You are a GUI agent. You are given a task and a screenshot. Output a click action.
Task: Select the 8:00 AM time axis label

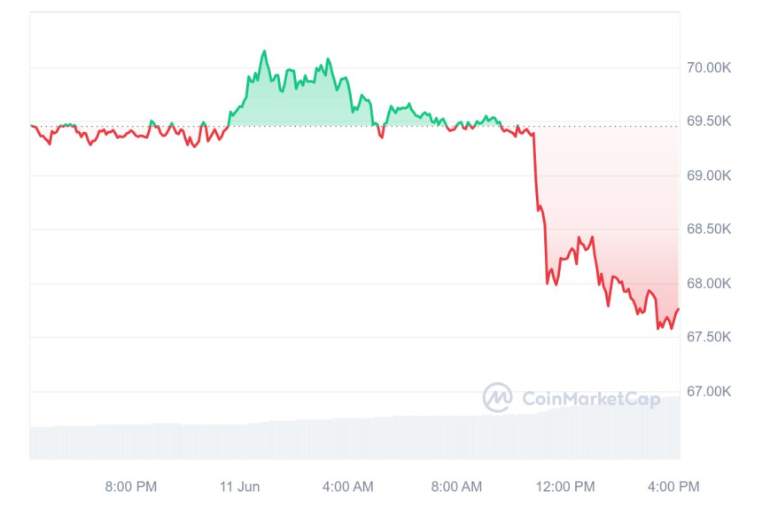tap(456, 486)
